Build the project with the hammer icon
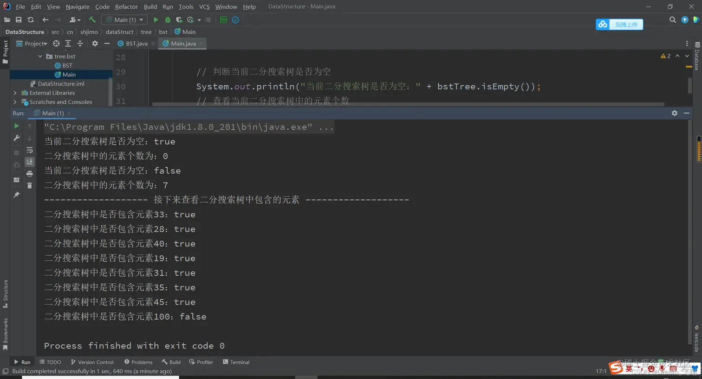Screen dimensions: 702x379 click(91, 19)
